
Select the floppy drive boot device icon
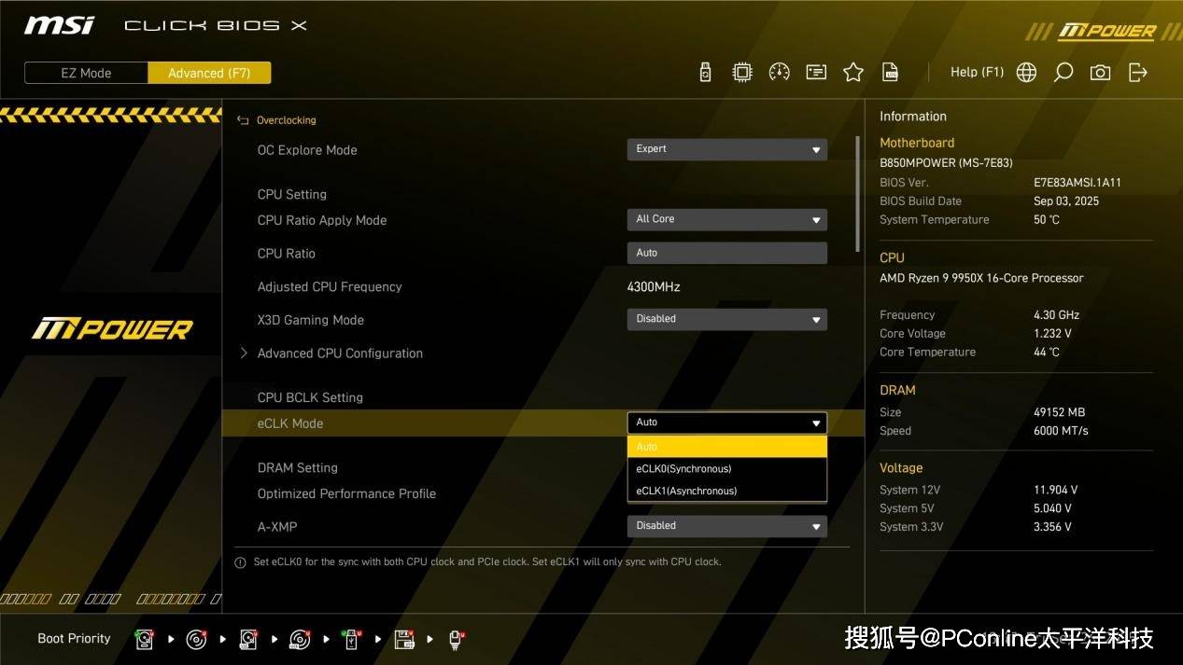coord(403,640)
